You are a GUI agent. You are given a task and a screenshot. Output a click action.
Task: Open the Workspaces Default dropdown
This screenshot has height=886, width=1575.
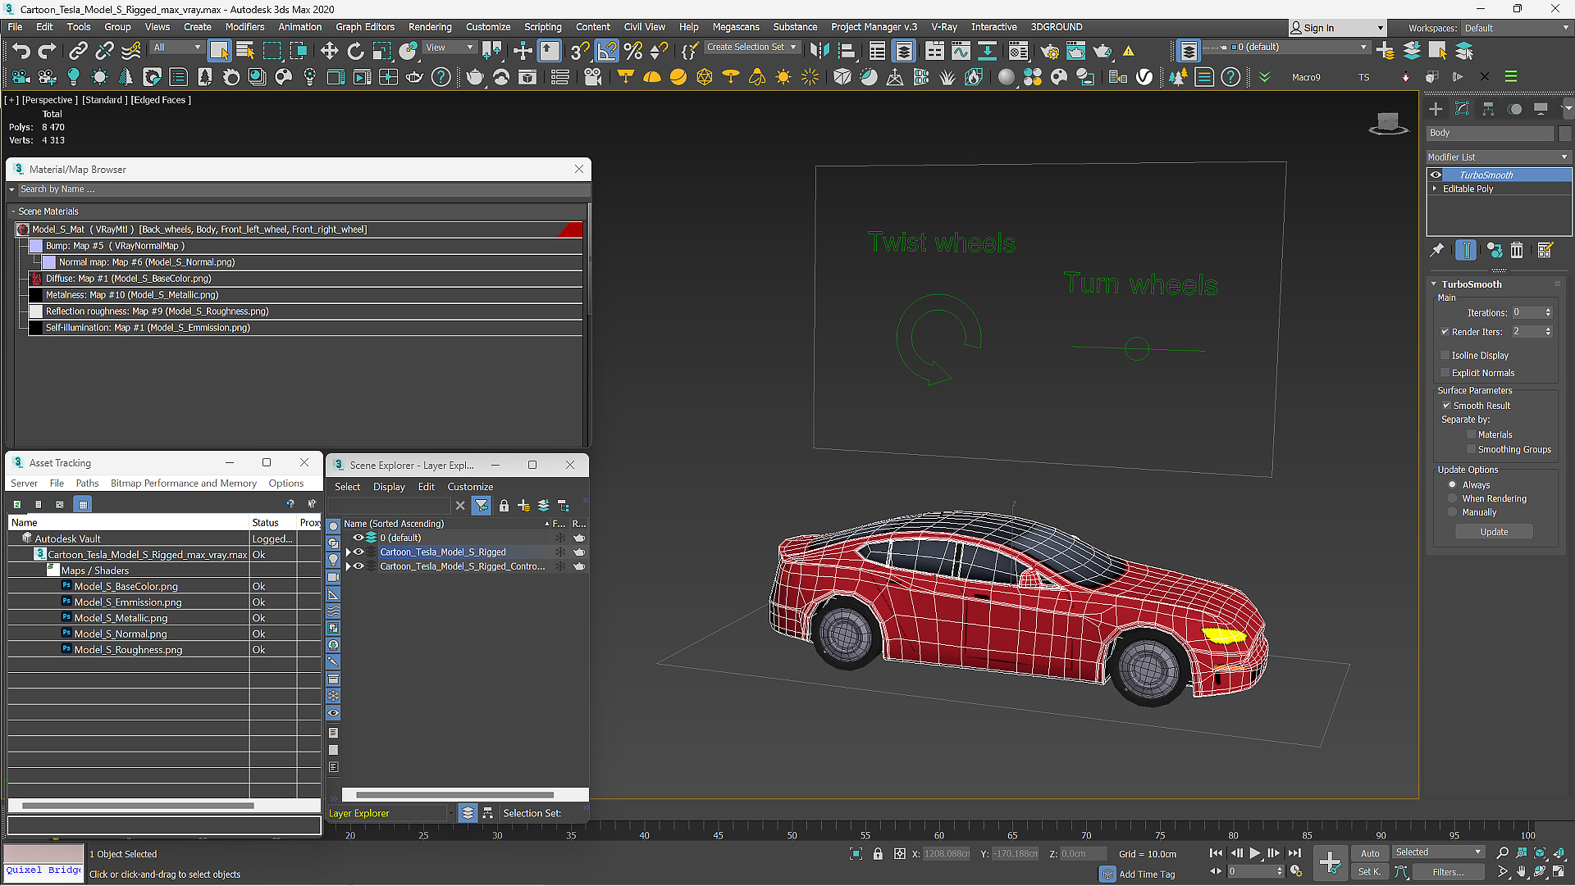1515,28
